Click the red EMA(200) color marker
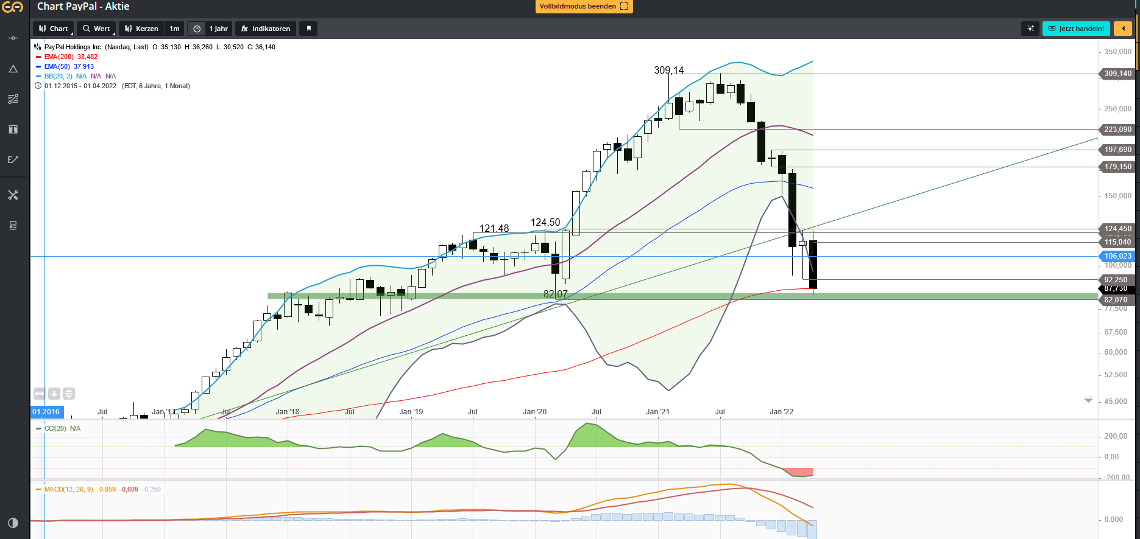This screenshot has width=1140, height=539. (x=38, y=57)
